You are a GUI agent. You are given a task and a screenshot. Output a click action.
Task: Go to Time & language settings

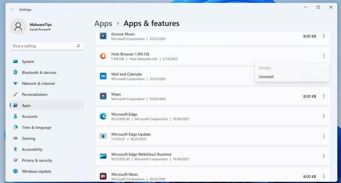pyautogui.click(x=47, y=128)
